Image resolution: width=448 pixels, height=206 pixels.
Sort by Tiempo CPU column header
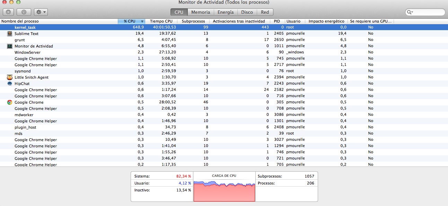(x=161, y=22)
